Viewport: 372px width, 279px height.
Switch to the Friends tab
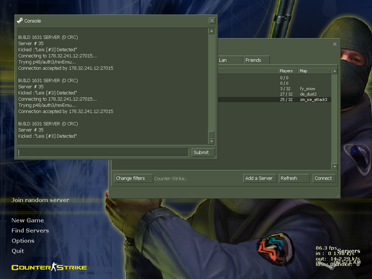point(256,60)
